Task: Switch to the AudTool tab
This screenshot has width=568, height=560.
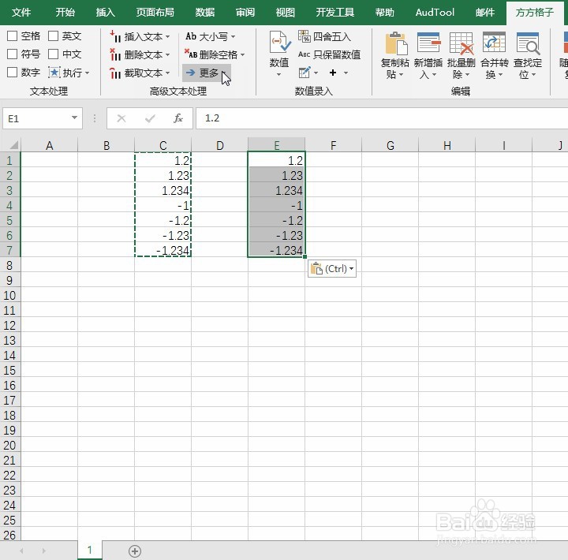Action: pyautogui.click(x=435, y=13)
